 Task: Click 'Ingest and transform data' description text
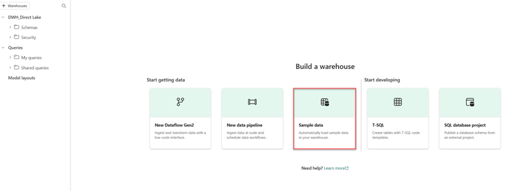point(180,135)
